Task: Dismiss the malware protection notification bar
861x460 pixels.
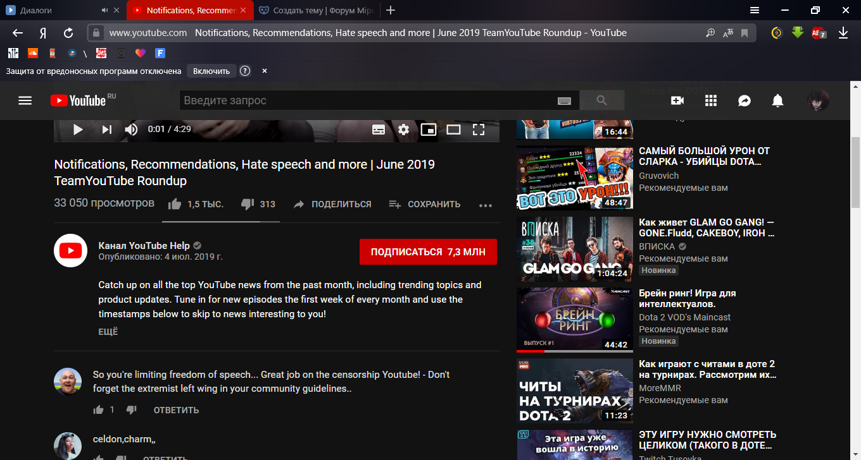Action: pyautogui.click(x=265, y=71)
